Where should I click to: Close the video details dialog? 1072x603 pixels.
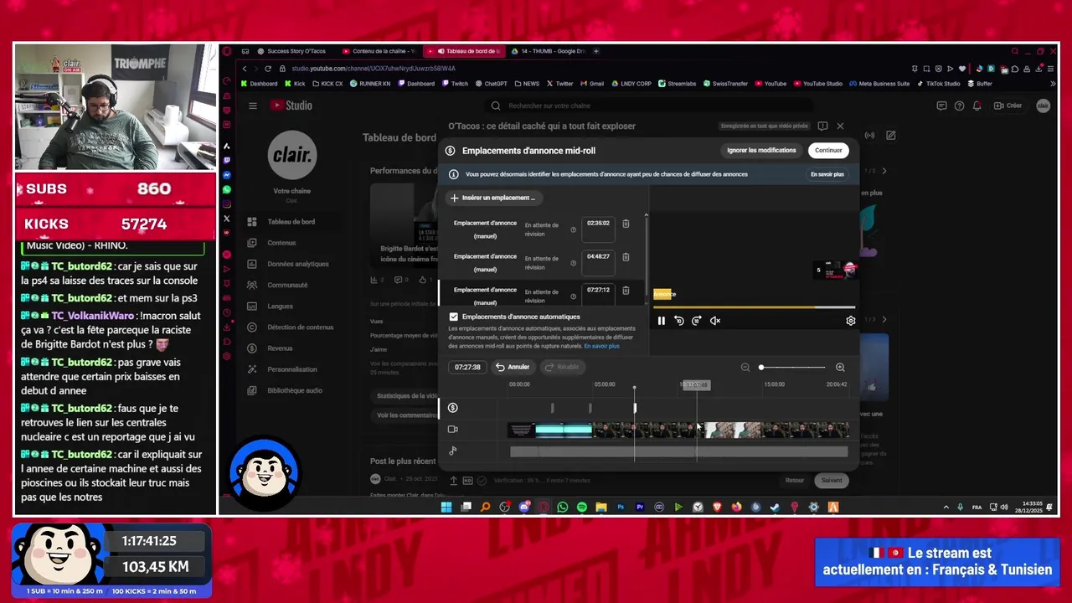[x=840, y=126]
